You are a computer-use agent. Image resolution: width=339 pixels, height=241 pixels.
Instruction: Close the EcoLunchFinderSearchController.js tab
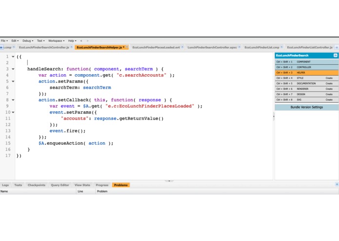[x=72, y=47]
